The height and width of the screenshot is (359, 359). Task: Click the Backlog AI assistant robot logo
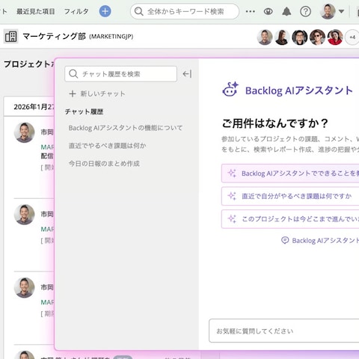pyautogui.click(x=230, y=89)
